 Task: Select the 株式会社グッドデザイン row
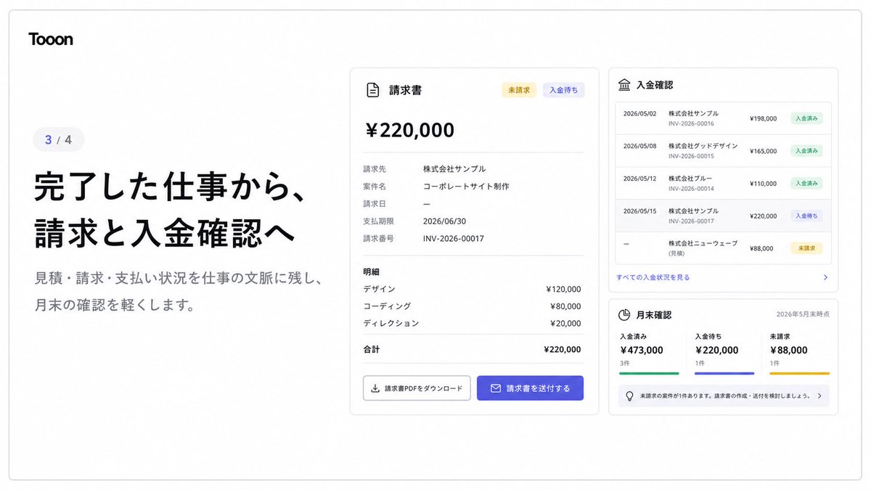pos(723,151)
